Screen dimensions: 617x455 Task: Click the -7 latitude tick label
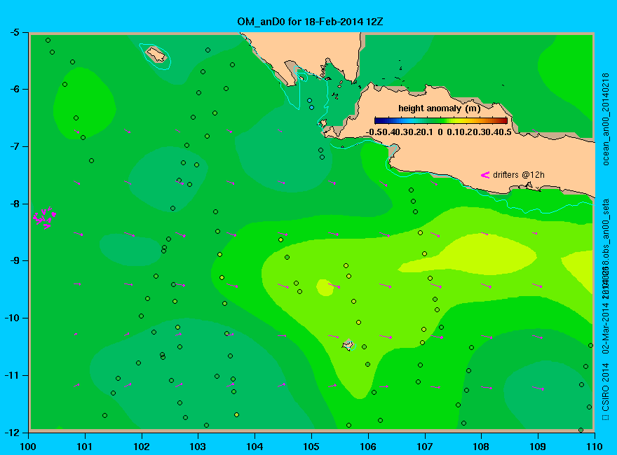pos(13,146)
